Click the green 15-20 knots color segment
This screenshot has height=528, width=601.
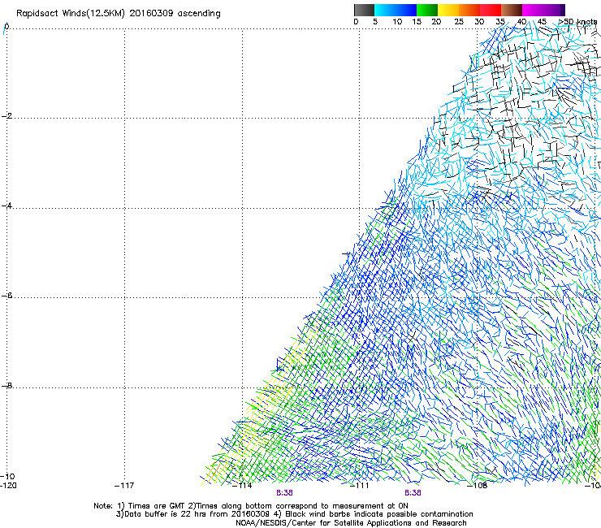tap(427, 10)
